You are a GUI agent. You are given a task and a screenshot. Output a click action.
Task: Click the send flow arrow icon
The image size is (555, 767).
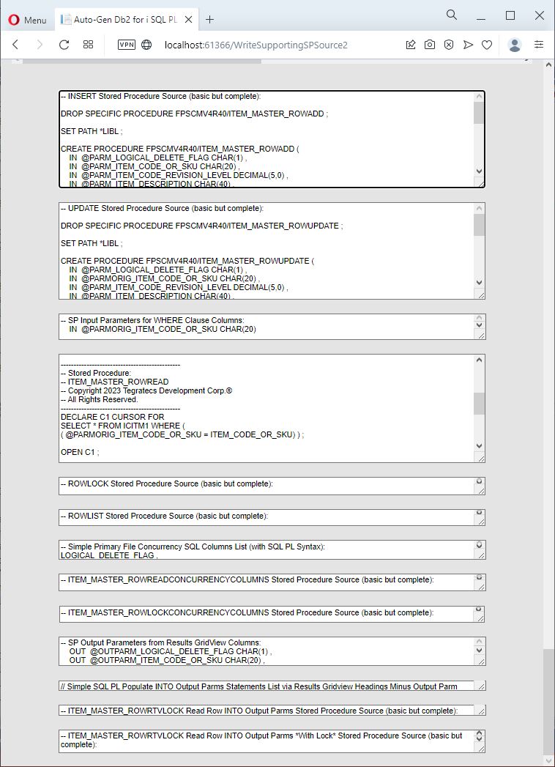[468, 45]
